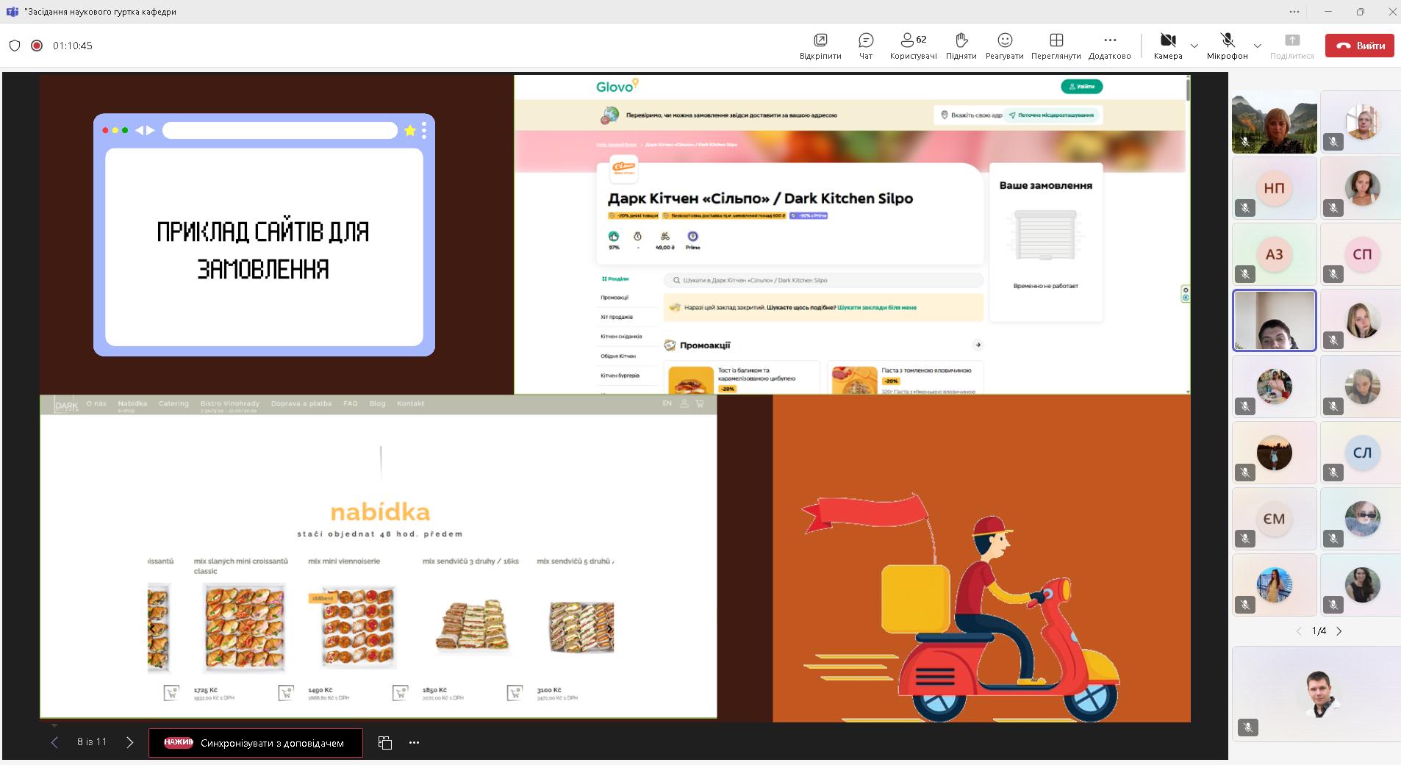Click the account icon in Dark site header
The height and width of the screenshot is (765, 1401).
(x=684, y=403)
